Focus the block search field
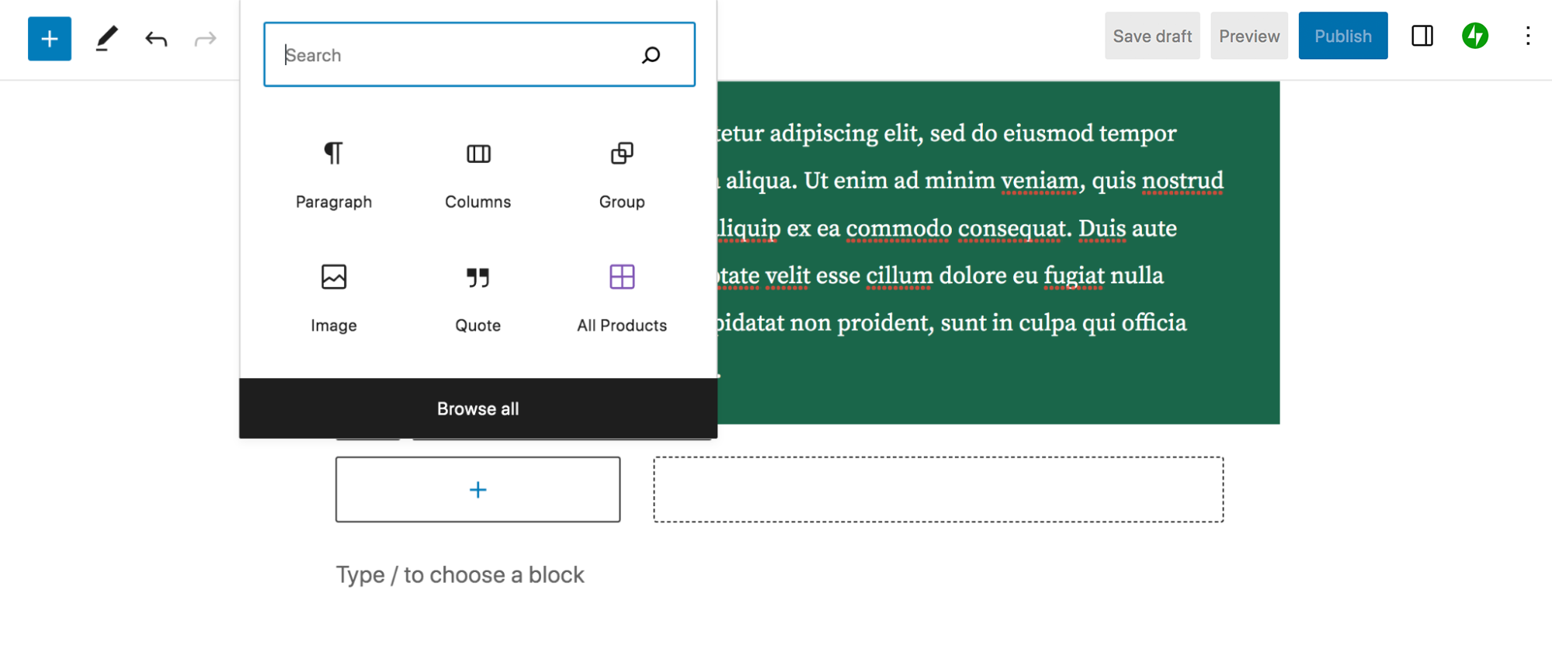This screenshot has height=666, width=1552. click(458, 54)
